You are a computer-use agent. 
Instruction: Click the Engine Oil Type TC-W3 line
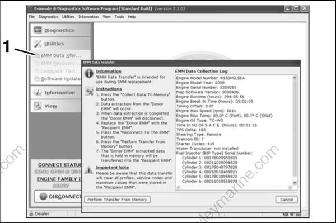click(199, 120)
